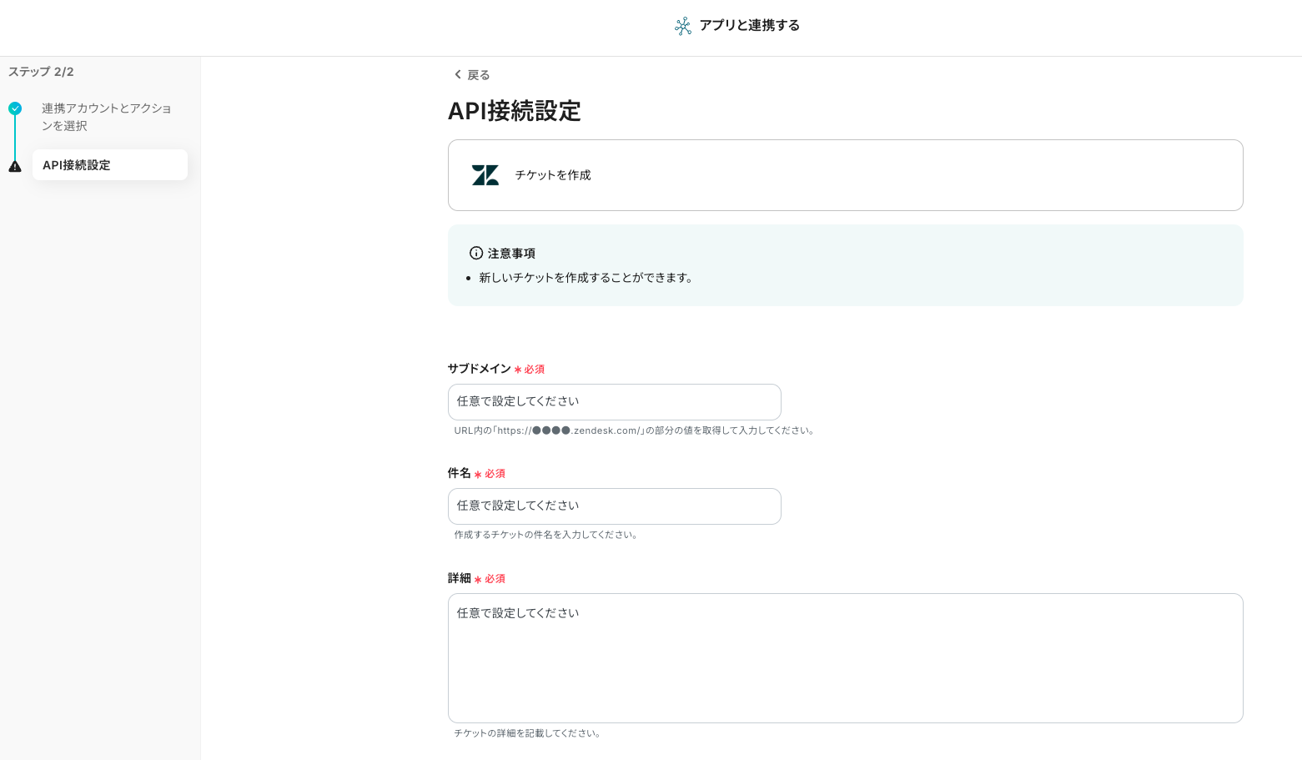
Task: Click the 注意事項 notice heading
Action: pyautogui.click(x=511, y=253)
